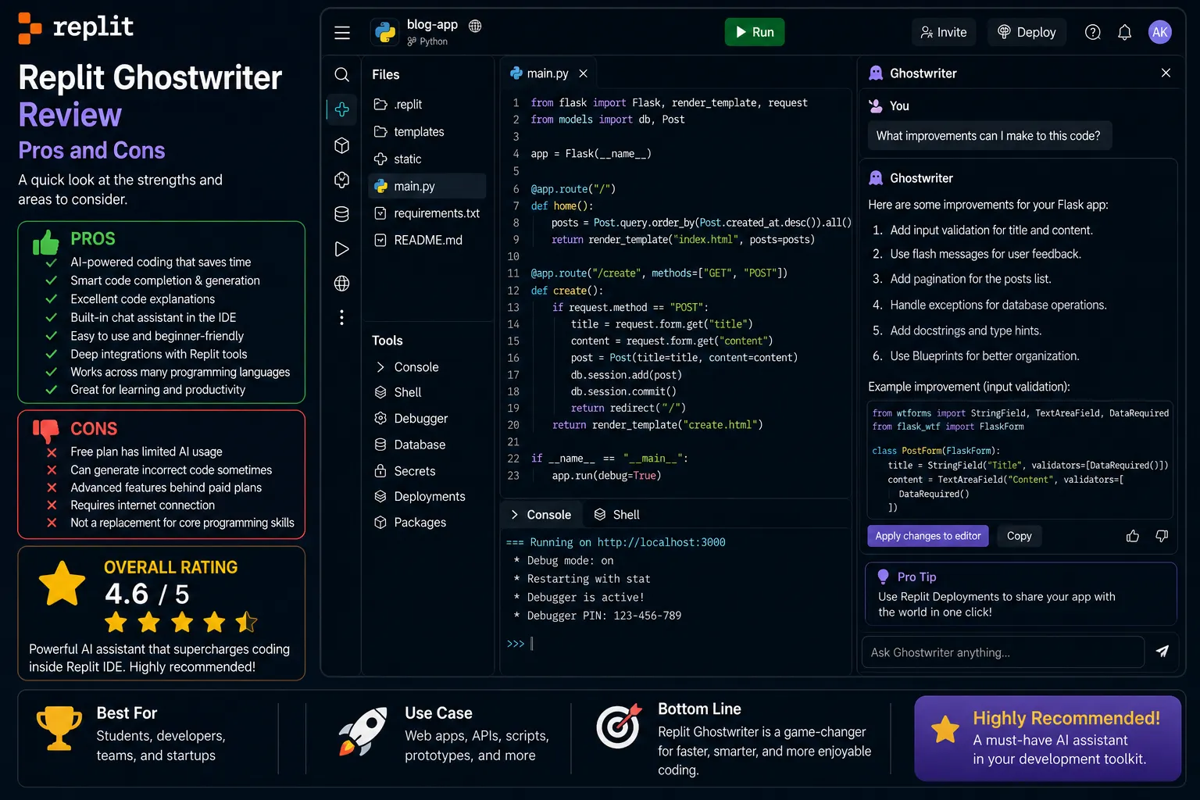Close the main.py editor tab

(583, 73)
